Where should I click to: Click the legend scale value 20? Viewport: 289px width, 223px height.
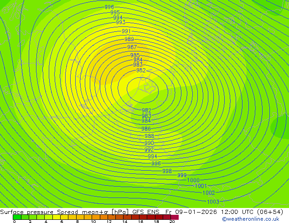(x=172, y=222)
